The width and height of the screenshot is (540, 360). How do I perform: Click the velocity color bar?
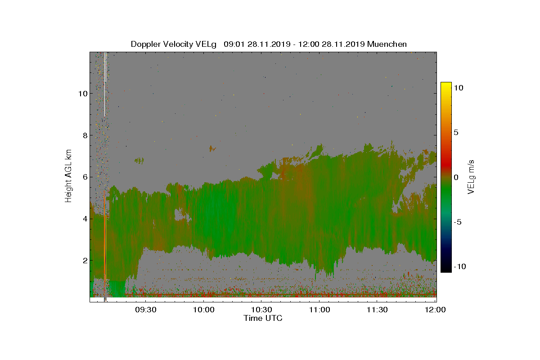coord(445,177)
